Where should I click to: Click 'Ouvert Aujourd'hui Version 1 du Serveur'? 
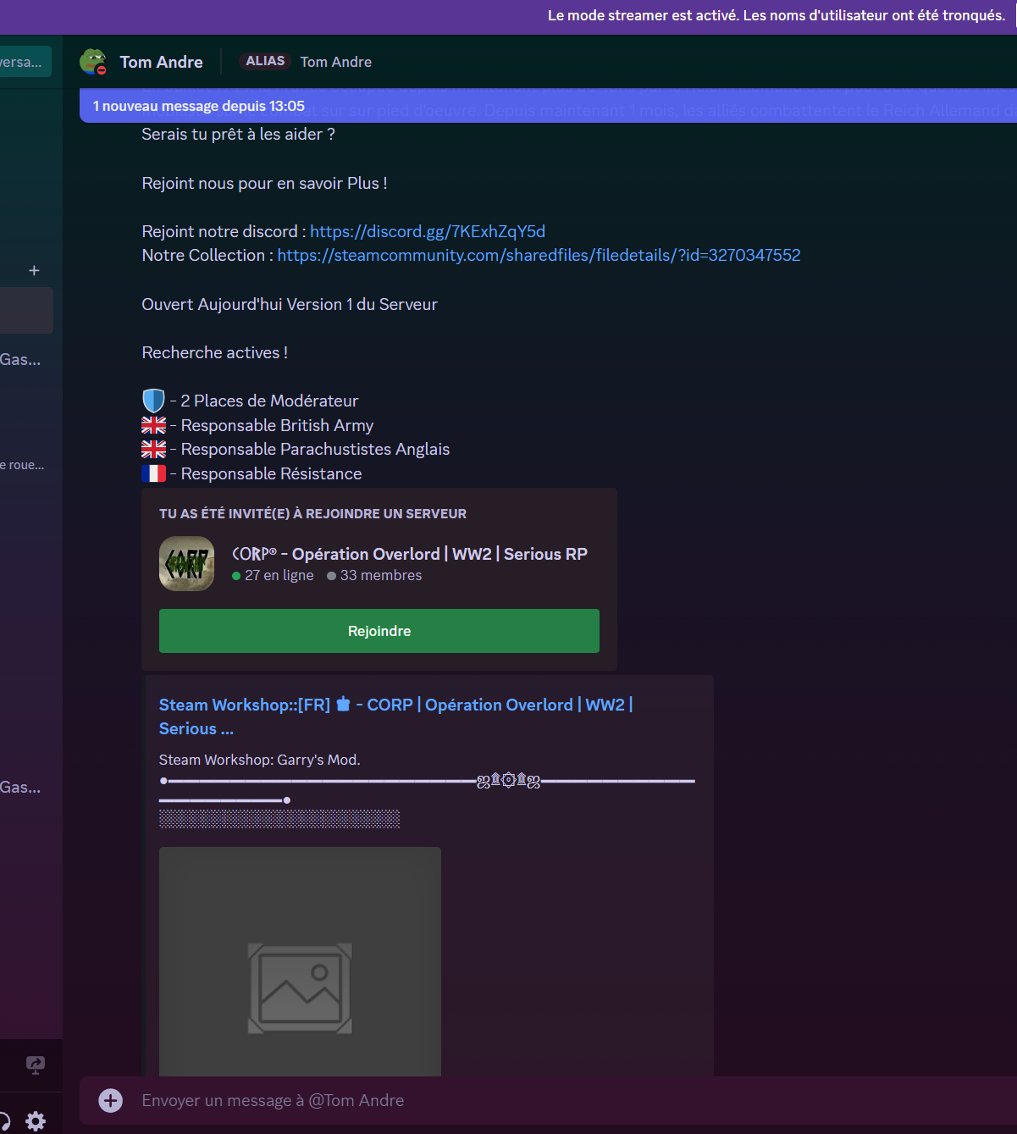click(x=290, y=304)
